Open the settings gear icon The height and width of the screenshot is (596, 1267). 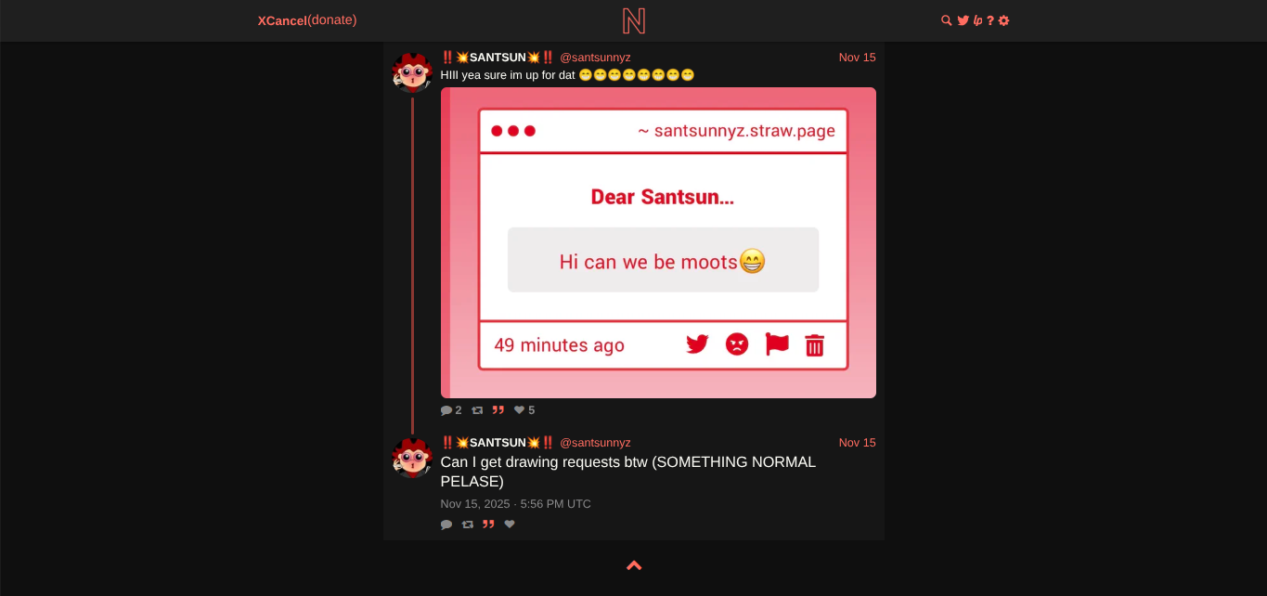click(x=1003, y=20)
